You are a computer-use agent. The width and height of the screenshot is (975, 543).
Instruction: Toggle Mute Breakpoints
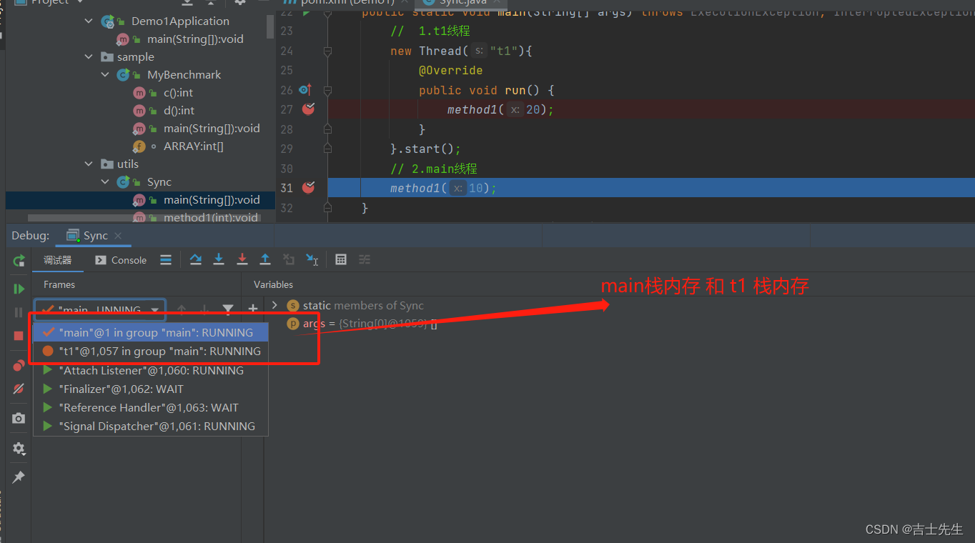(19, 389)
